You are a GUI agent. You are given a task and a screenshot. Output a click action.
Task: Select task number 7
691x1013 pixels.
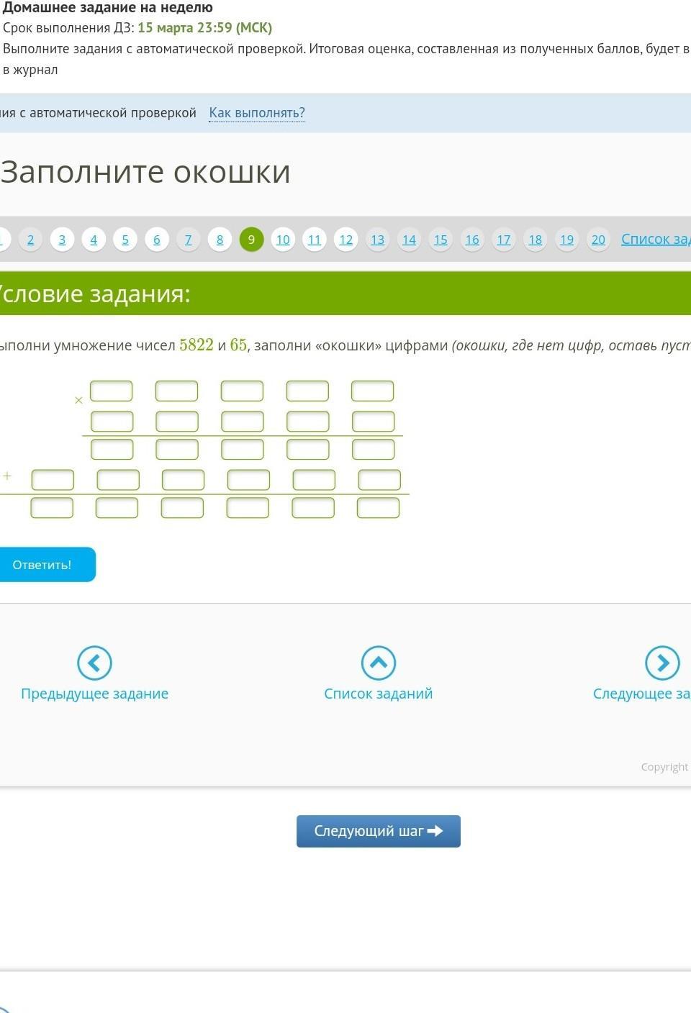pyautogui.click(x=189, y=240)
